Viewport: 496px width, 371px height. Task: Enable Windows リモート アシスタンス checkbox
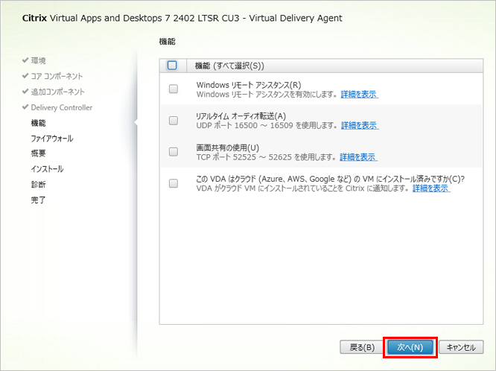tap(174, 89)
